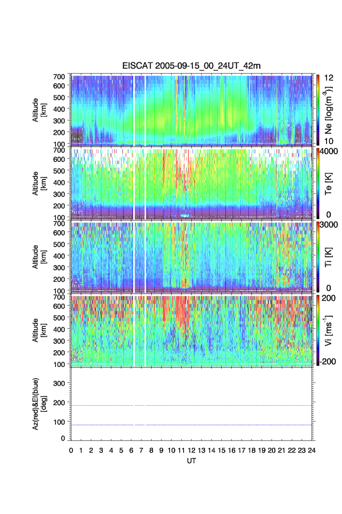Click the Vi [ms-1] color bar label
342x514 pixels.
[x=329, y=330]
